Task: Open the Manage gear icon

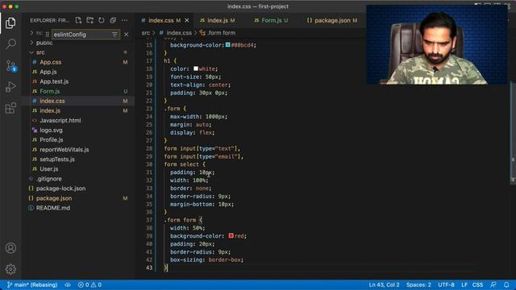Action: click(x=10, y=269)
